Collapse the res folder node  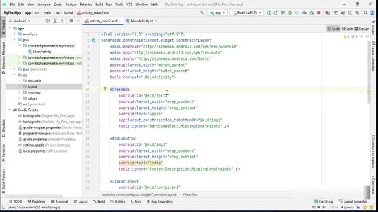(x=14, y=75)
